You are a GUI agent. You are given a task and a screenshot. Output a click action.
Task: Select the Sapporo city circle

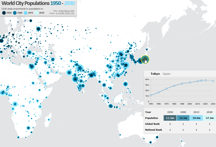(x=147, y=50)
